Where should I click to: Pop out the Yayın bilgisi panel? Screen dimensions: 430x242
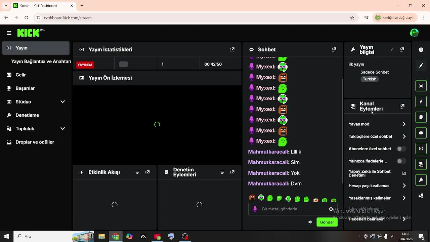coord(402,49)
